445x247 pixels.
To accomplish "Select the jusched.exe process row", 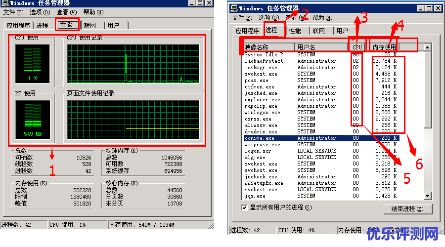I will (321, 93).
